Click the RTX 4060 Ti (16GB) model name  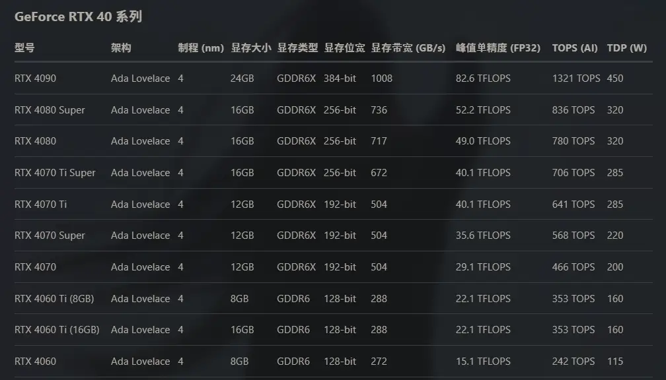[x=57, y=330]
